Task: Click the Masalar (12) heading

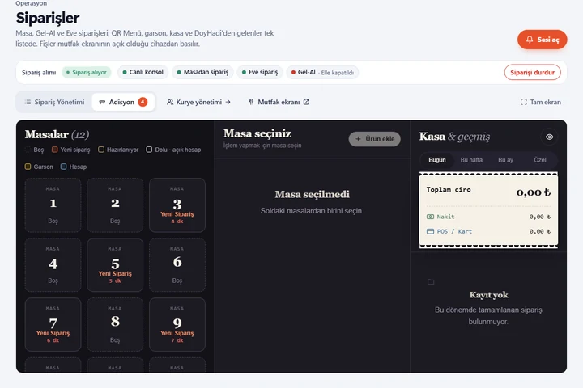Action: pyautogui.click(x=57, y=134)
